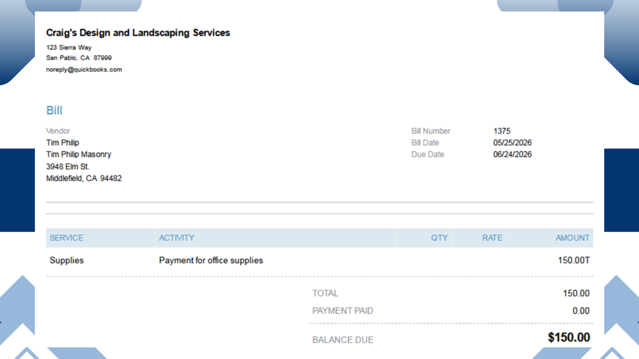Click the QTY column header

pyautogui.click(x=439, y=238)
